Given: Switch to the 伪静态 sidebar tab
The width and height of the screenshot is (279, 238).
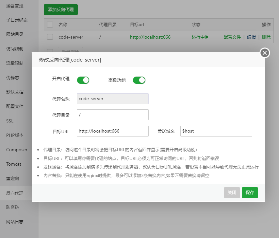Looking at the screenshot, I should [x=13, y=78].
